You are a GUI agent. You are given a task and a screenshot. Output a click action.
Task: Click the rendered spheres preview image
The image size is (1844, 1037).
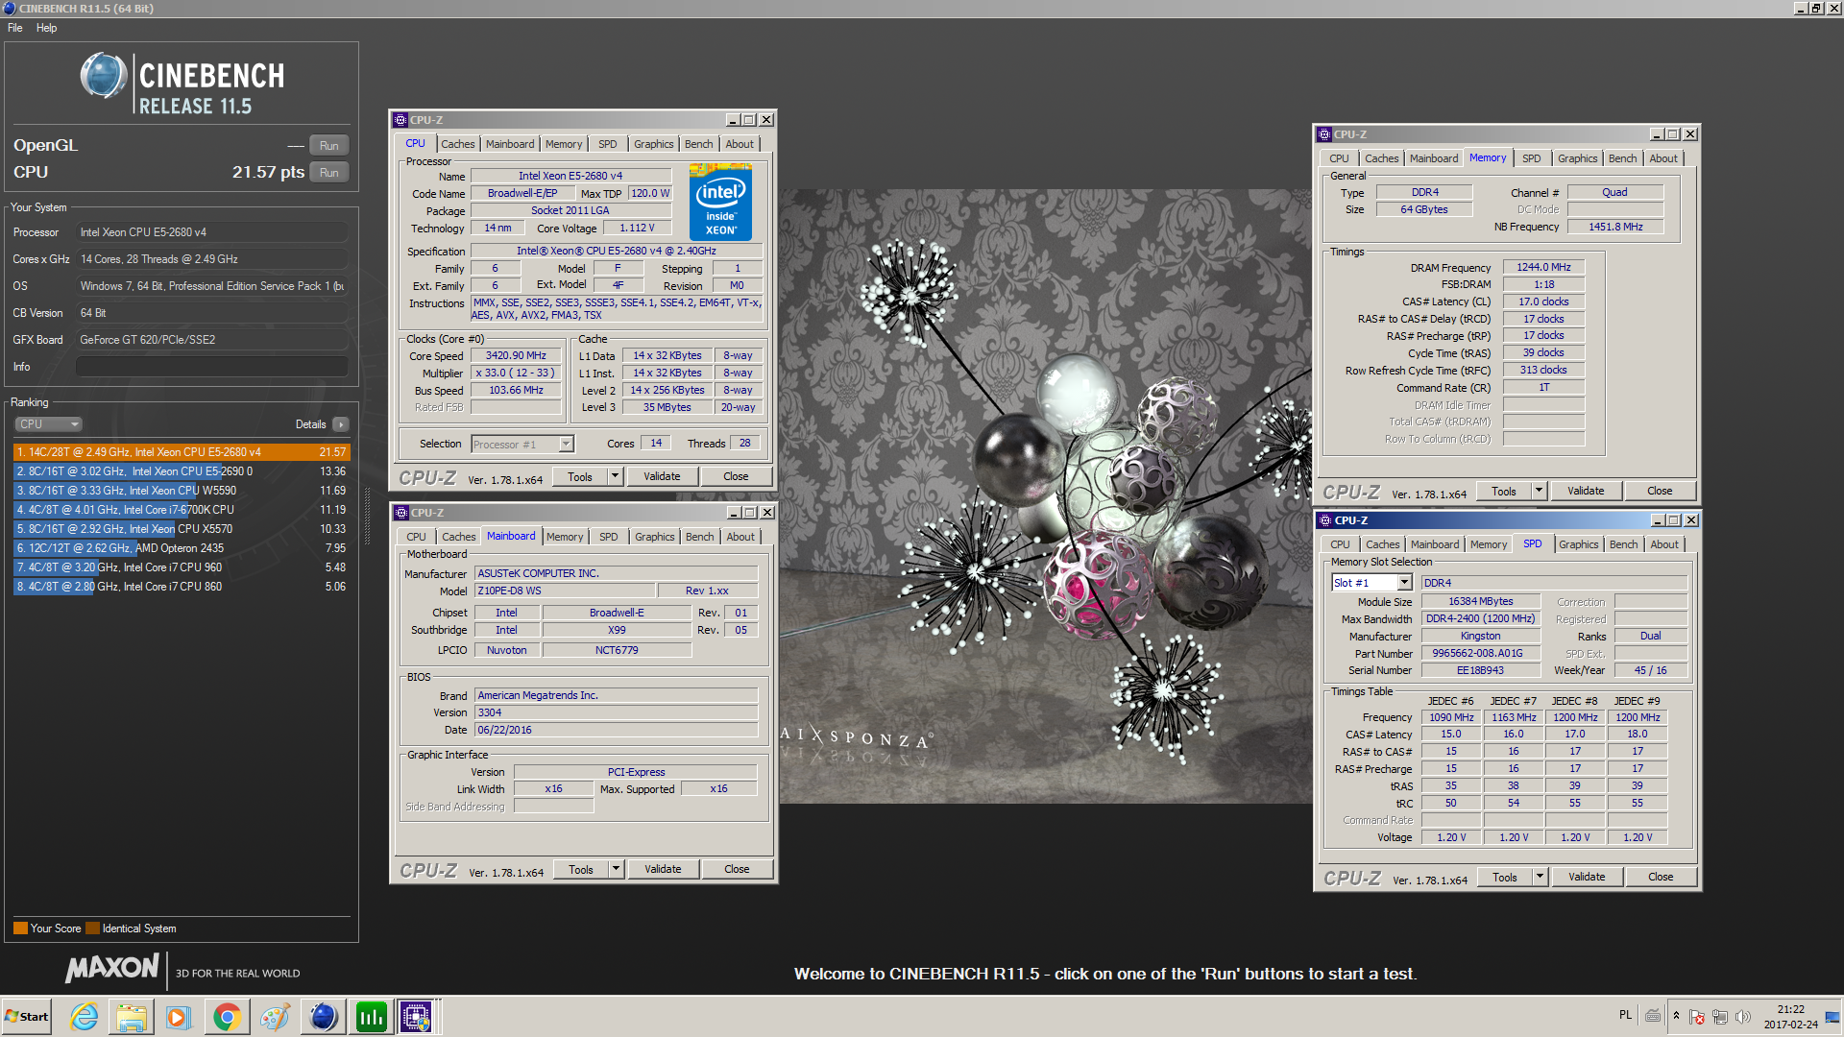[x=1045, y=496]
